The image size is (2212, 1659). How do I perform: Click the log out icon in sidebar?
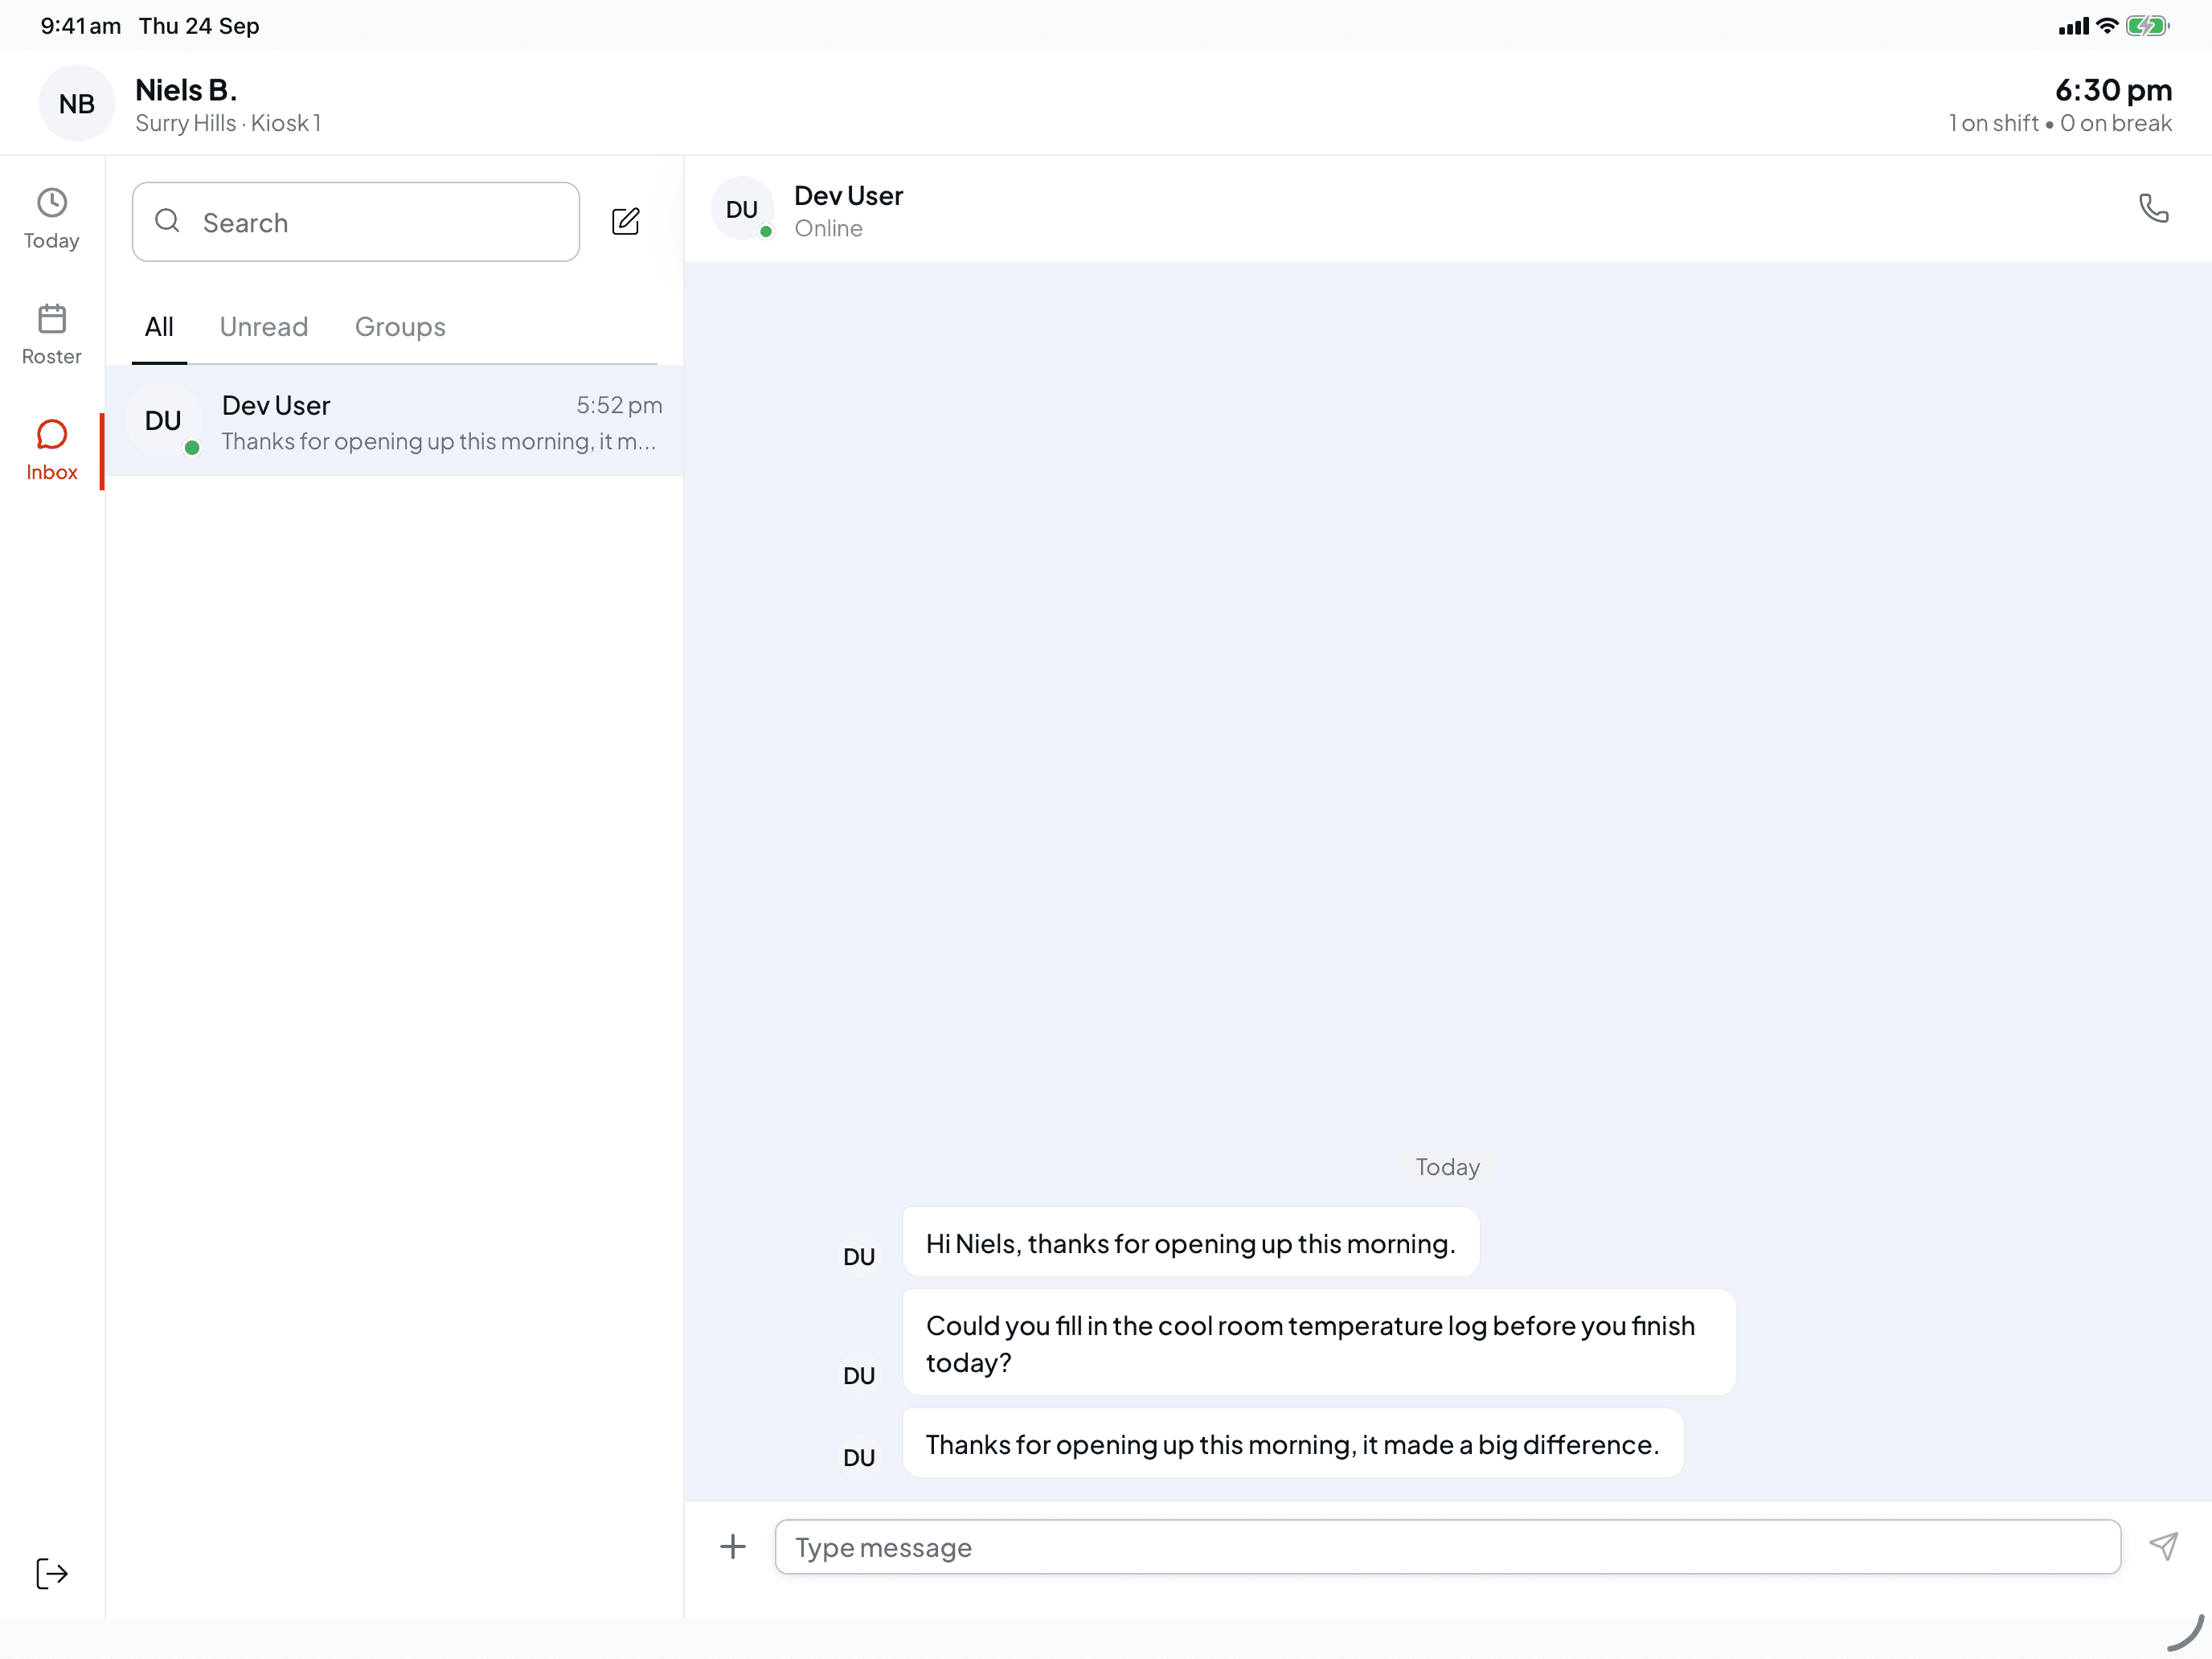52,1573
